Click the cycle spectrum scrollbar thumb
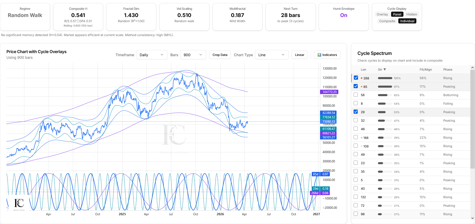This screenshot has height=224, width=475. [472, 119]
